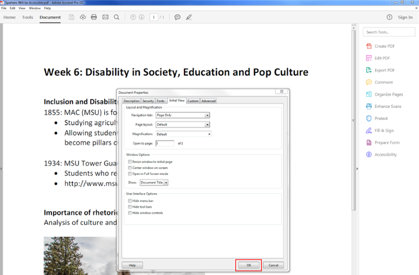
Task: Click the Open to page input field
Action: 165,143
